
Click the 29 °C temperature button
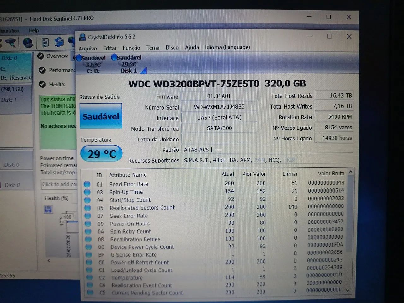point(101,154)
